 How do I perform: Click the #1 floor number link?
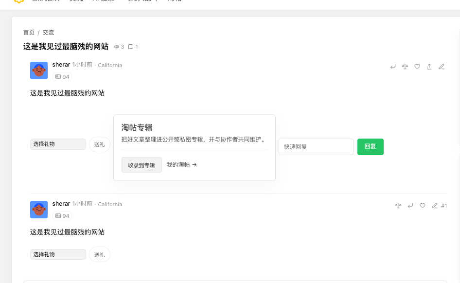point(444,206)
